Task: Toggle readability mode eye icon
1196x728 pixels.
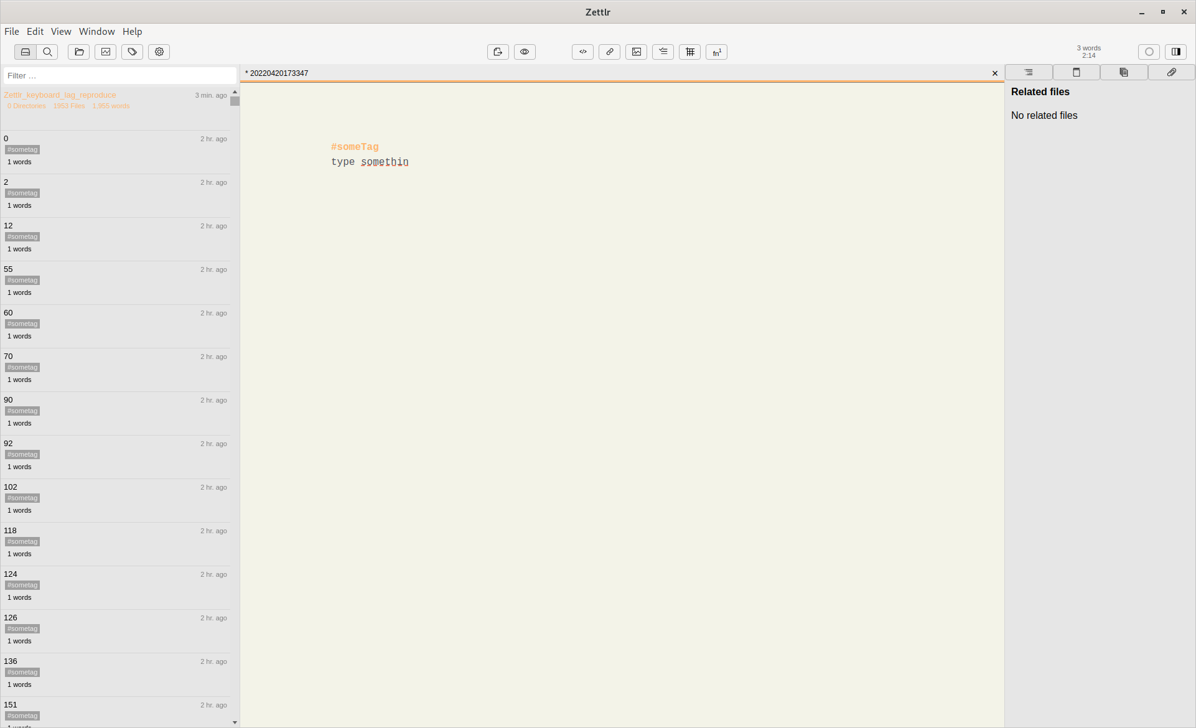Action: pyautogui.click(x=525, y=52)
